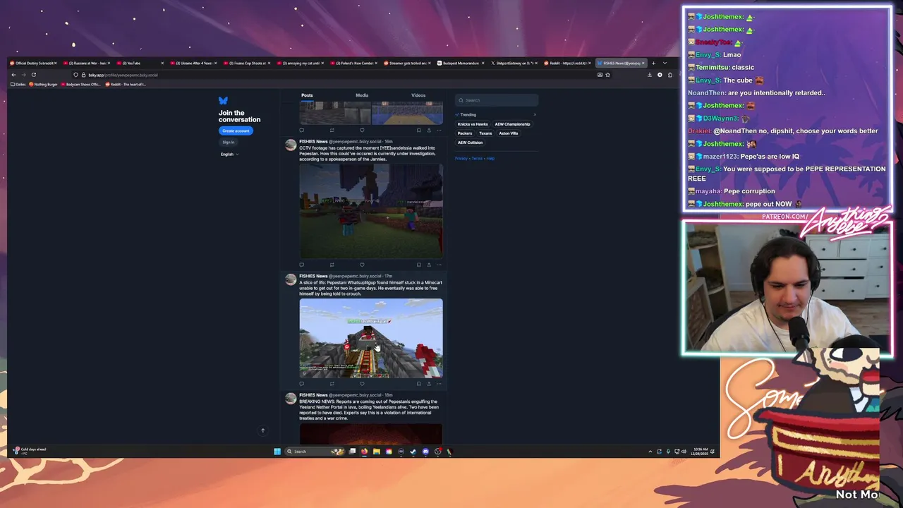Switch to the Fresno Cop Shoots browser tab
Screen dimensions: 903x508
coord(247,64)
